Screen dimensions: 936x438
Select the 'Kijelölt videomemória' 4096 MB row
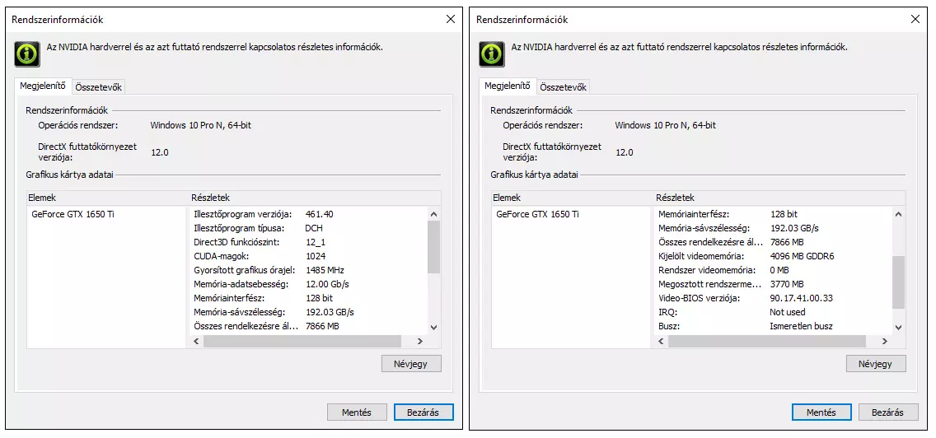point(773,257)
